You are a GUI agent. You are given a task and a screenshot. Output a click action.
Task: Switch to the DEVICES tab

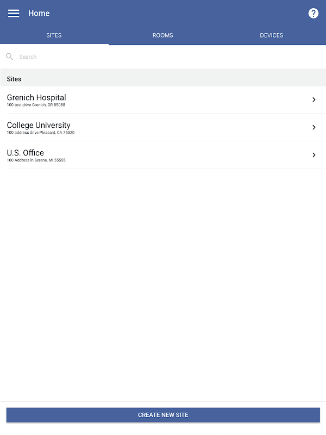click(271, 35)
